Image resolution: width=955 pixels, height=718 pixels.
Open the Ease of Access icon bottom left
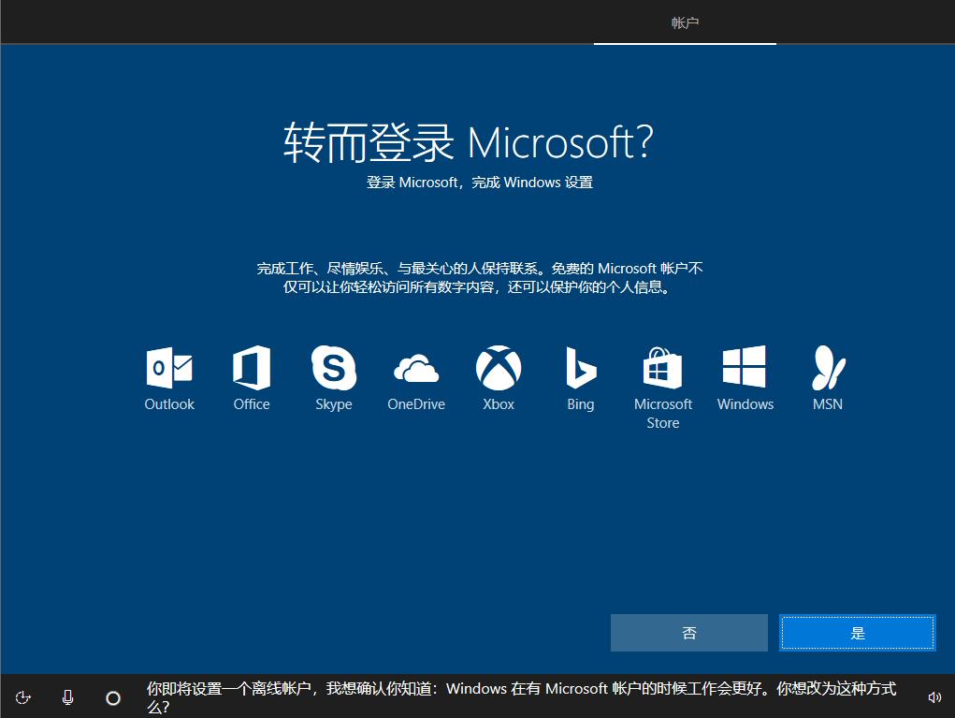(x=22, y=696)
